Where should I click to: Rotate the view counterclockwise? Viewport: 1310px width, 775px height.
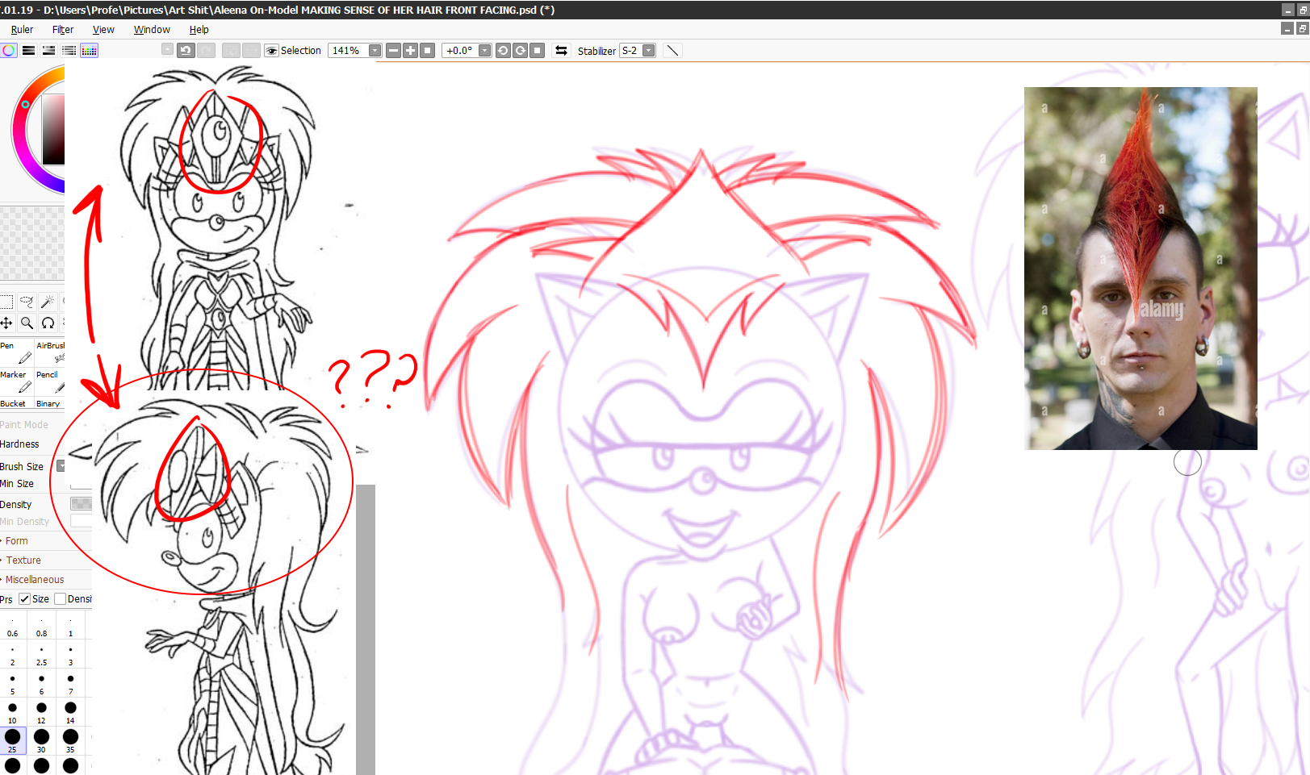[x=503, y=50]
